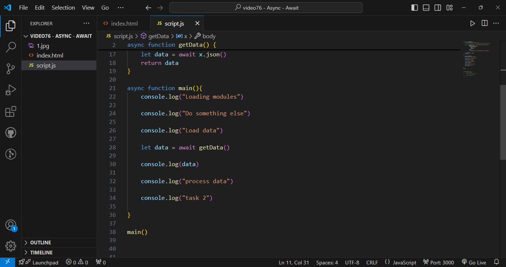Open the View menu
The width and height of the screenshot is (506, 267).
pos(88,8)
